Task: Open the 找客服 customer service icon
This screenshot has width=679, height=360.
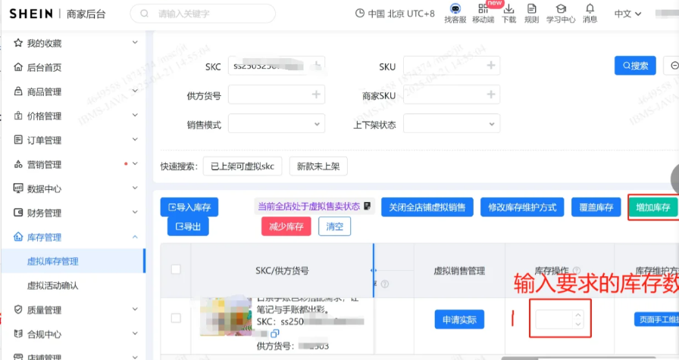Action: click(x=455, y=8)
